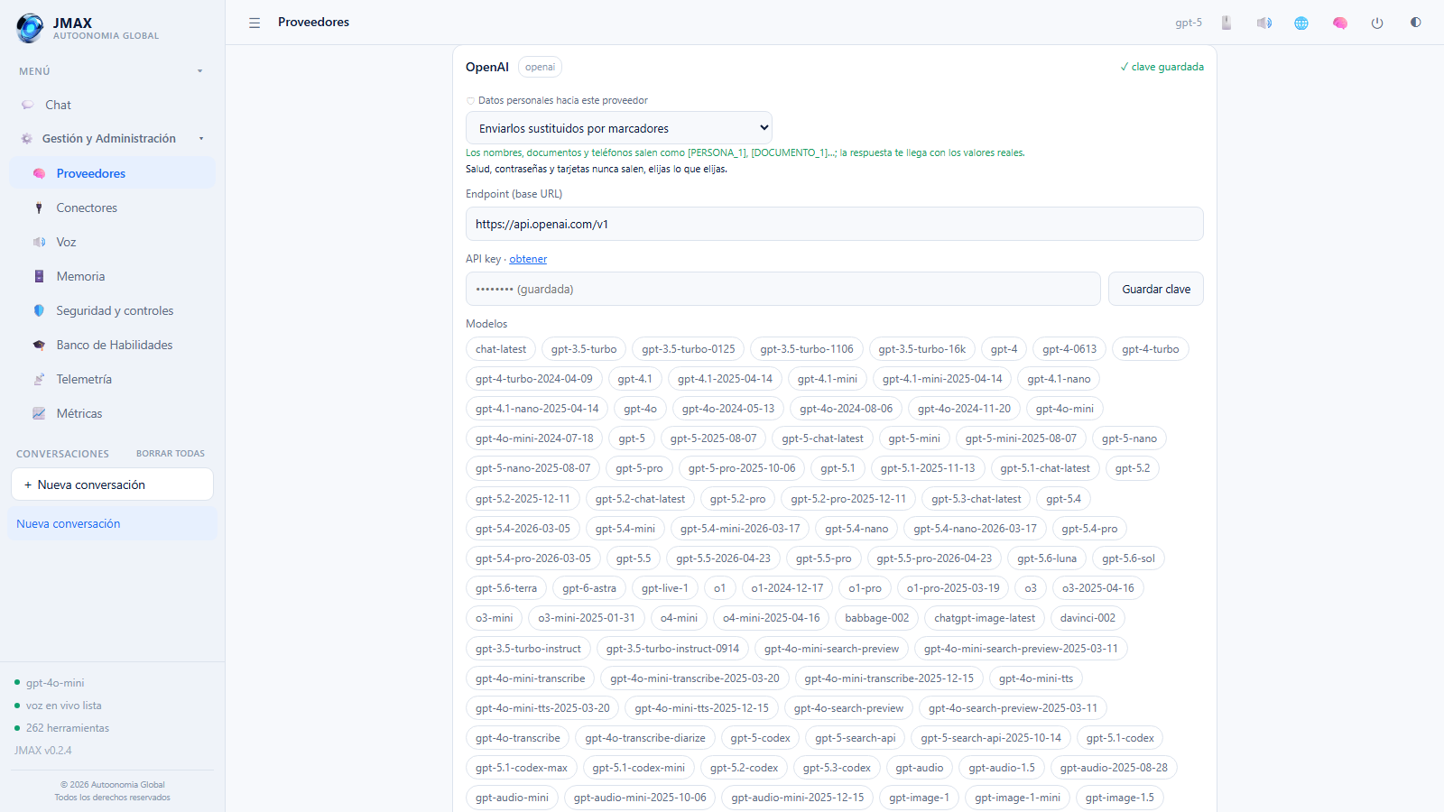Click the pink brain icon in the top bar
This screenshot has height=812, width=1444.
[1340, 23]
